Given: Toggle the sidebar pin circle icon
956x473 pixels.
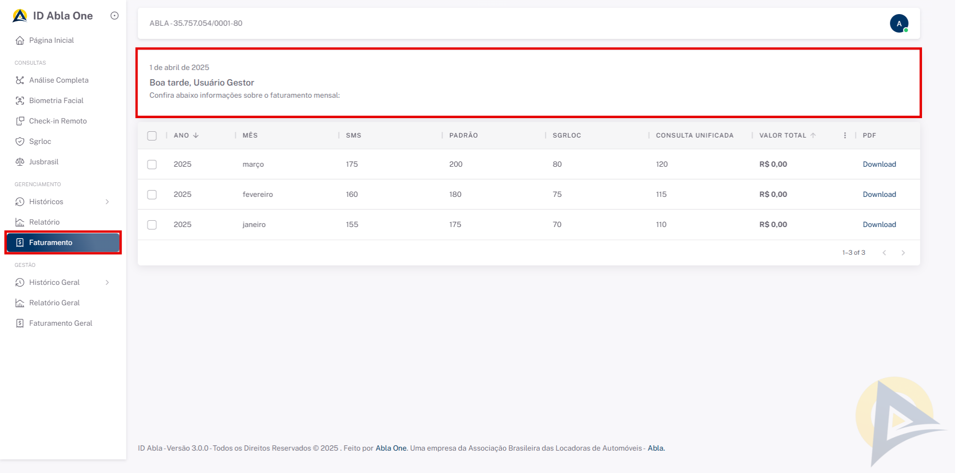Looking at the screenshot, I should pos(115,16).
